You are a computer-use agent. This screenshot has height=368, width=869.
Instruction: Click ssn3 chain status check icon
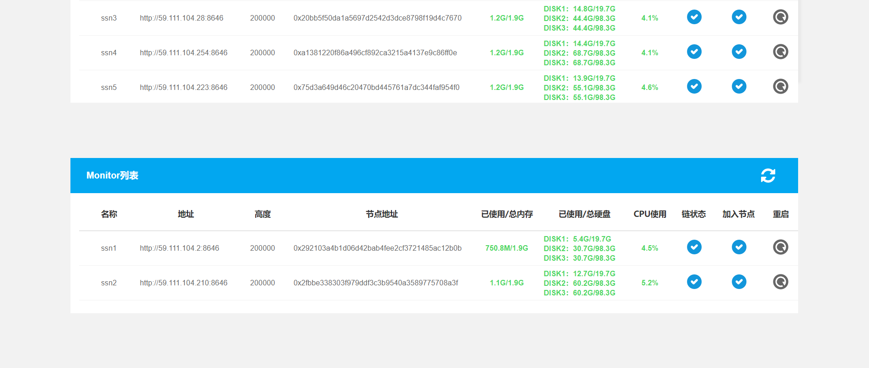[x=694, y=17]
